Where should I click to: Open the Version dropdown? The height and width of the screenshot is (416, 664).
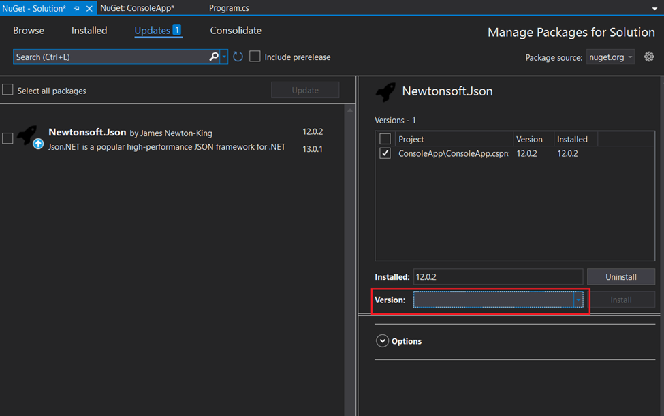578,300
